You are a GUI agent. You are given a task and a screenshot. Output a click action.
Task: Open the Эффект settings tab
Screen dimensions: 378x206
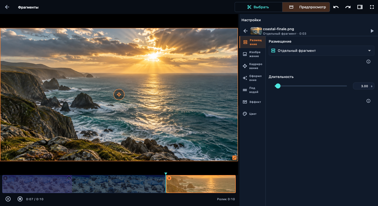252,102
